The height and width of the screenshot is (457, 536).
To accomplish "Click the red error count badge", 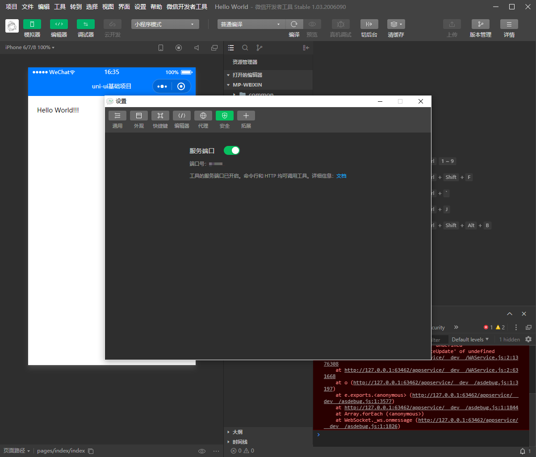I will (x=488, y=327).
